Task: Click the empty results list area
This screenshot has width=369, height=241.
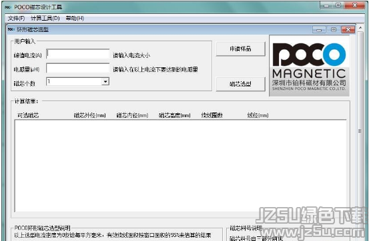Action: tap(181, 166)
